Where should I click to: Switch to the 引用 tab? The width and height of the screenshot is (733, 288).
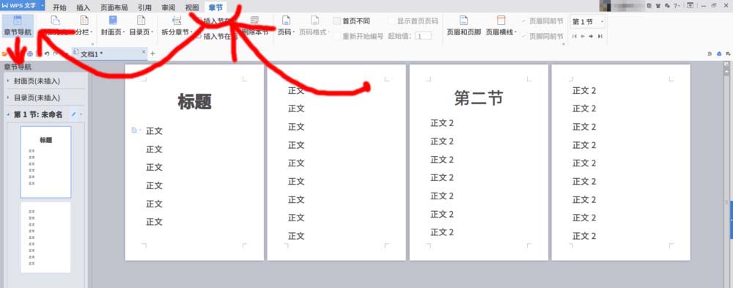pos(144,7)
